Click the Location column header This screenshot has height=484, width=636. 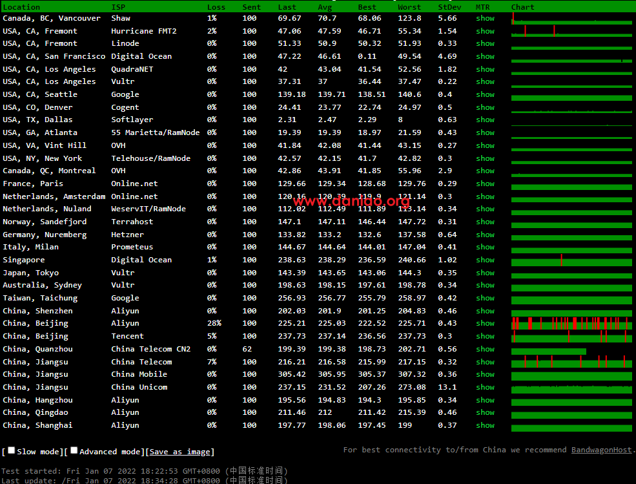pos(21,7)
